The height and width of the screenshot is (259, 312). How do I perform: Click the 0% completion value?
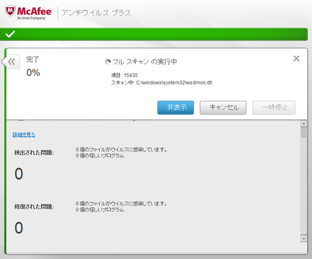(33, 72)
